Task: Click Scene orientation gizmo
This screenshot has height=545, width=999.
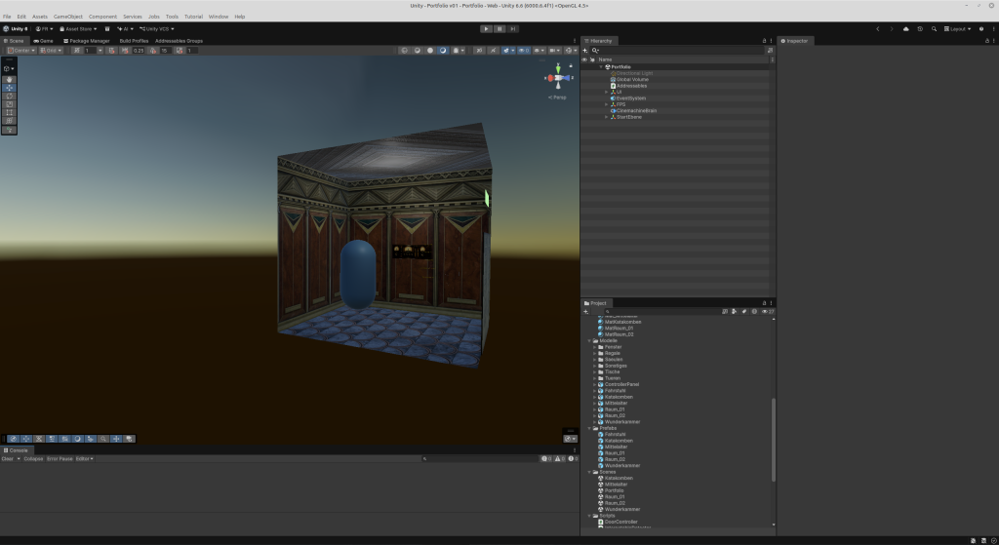Action: click(557, 78)
